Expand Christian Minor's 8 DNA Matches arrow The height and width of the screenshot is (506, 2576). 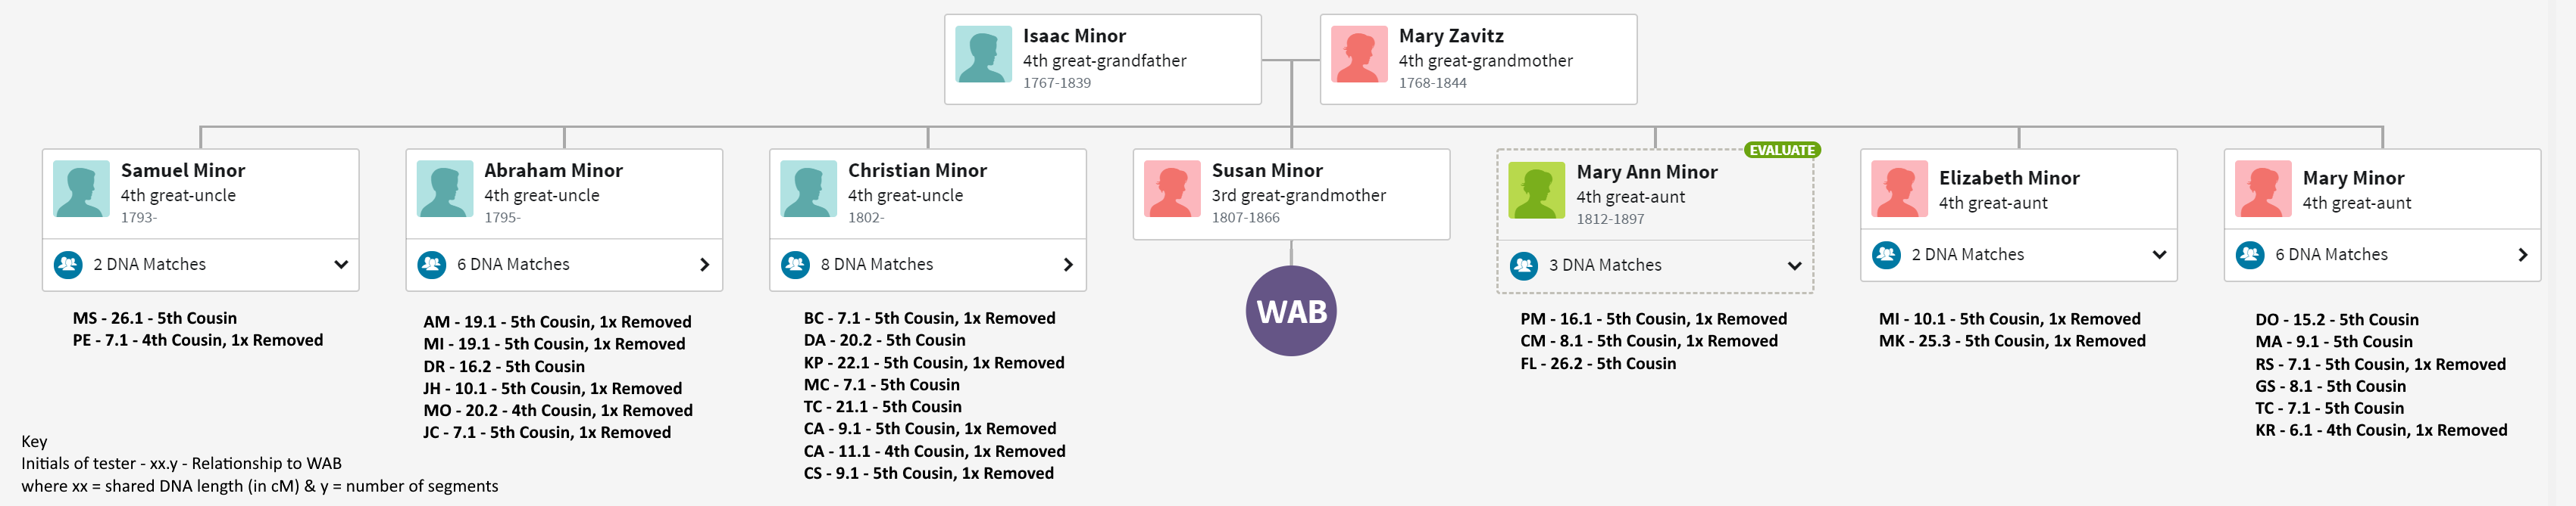point(1068,265)
